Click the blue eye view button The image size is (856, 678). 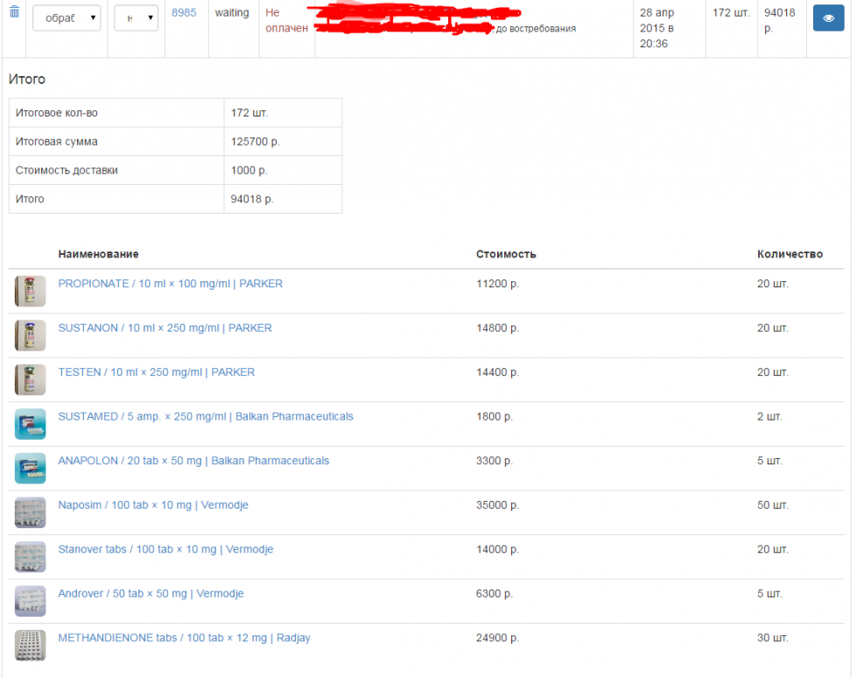(828, 18)
